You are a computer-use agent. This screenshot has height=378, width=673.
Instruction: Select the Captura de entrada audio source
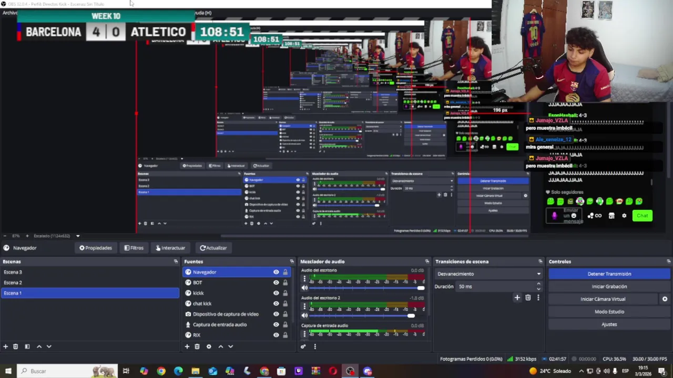coord(236,324)
